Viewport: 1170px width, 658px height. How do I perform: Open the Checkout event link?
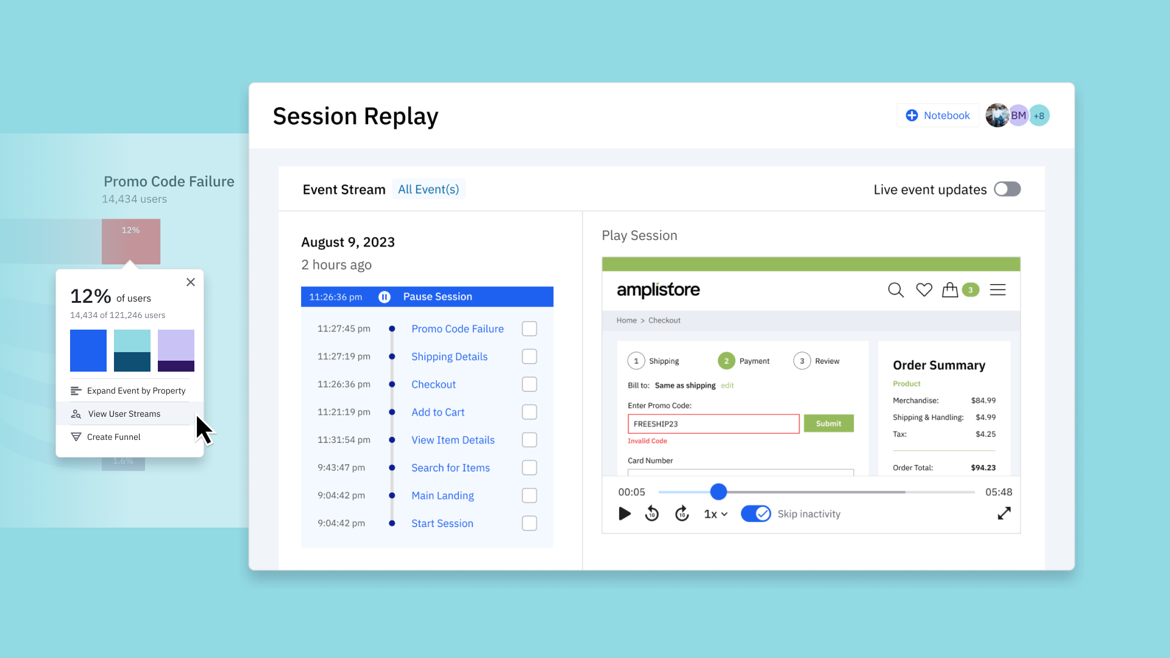433,384
